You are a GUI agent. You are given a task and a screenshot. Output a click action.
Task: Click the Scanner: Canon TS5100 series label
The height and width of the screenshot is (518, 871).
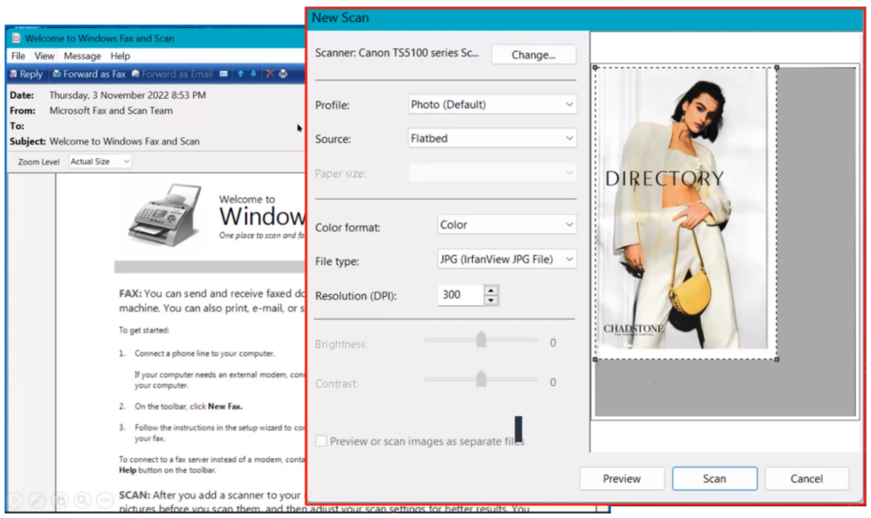(x=396, y=53)
